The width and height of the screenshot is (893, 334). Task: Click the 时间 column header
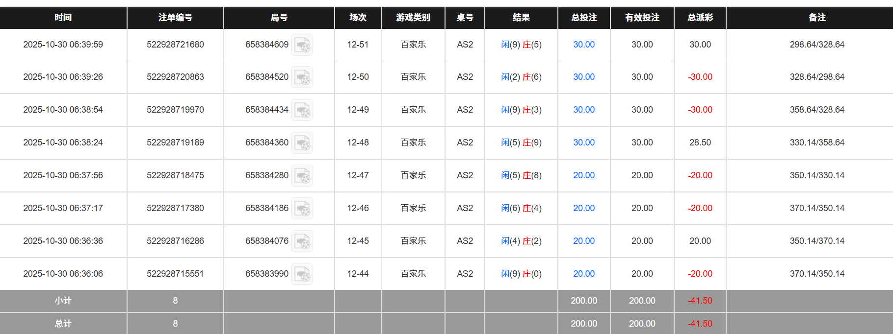point(63,18)
